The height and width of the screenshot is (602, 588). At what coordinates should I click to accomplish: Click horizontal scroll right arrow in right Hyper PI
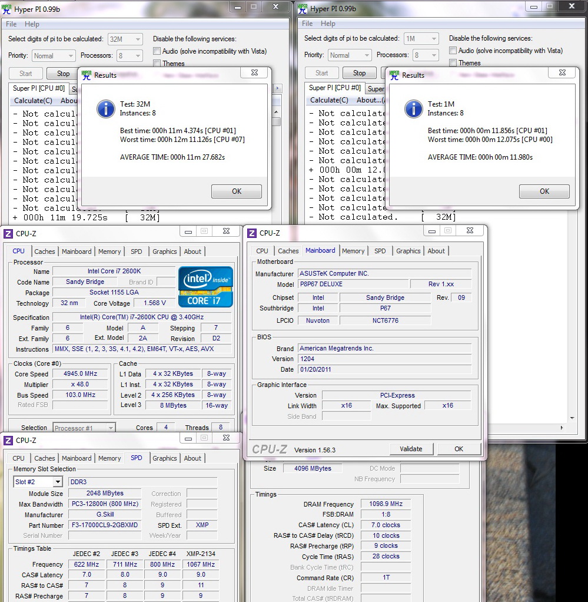(562, 427)
